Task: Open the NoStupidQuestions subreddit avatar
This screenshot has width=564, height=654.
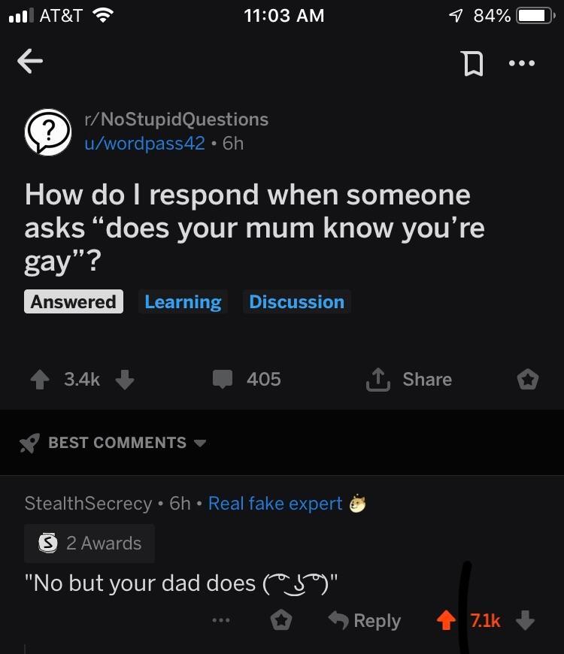Action: point(47,132)
